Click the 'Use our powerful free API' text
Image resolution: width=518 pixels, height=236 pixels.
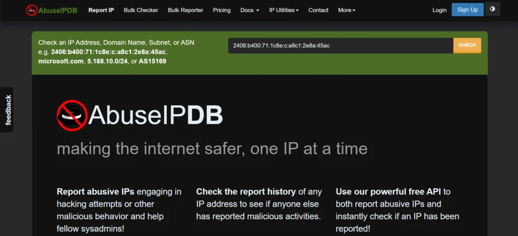(388, 192)
